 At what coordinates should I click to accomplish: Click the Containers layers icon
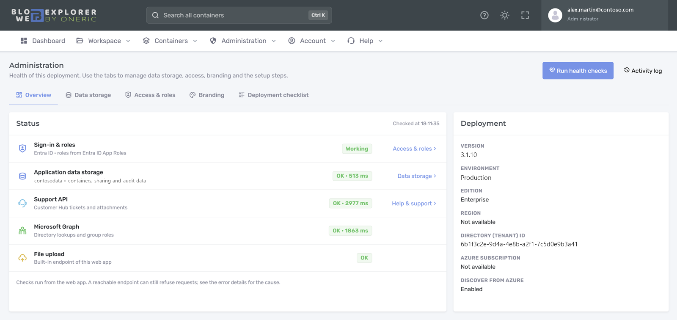[x=146, y=41]
